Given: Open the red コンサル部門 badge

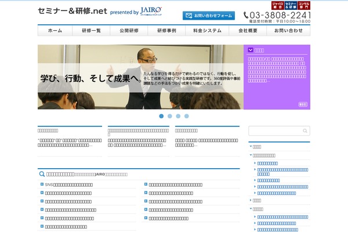Looking at the screenshot, I should (304, 5).
